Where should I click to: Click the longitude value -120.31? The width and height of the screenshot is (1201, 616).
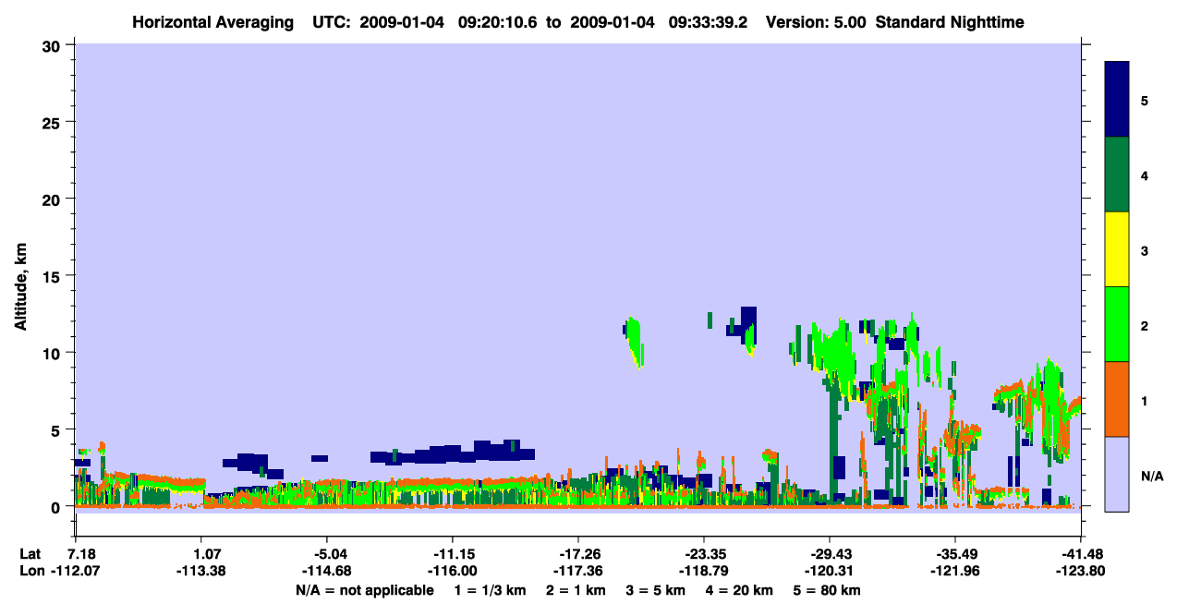[x=829, y=572]
